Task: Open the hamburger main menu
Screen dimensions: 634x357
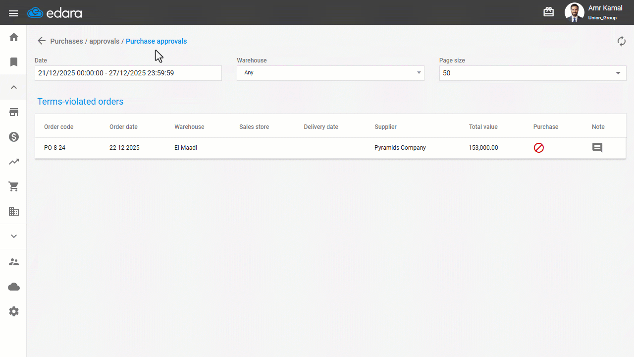Action: 13,13
